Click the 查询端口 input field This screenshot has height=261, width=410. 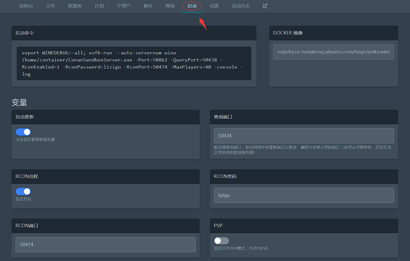click(x=304, y=136)
